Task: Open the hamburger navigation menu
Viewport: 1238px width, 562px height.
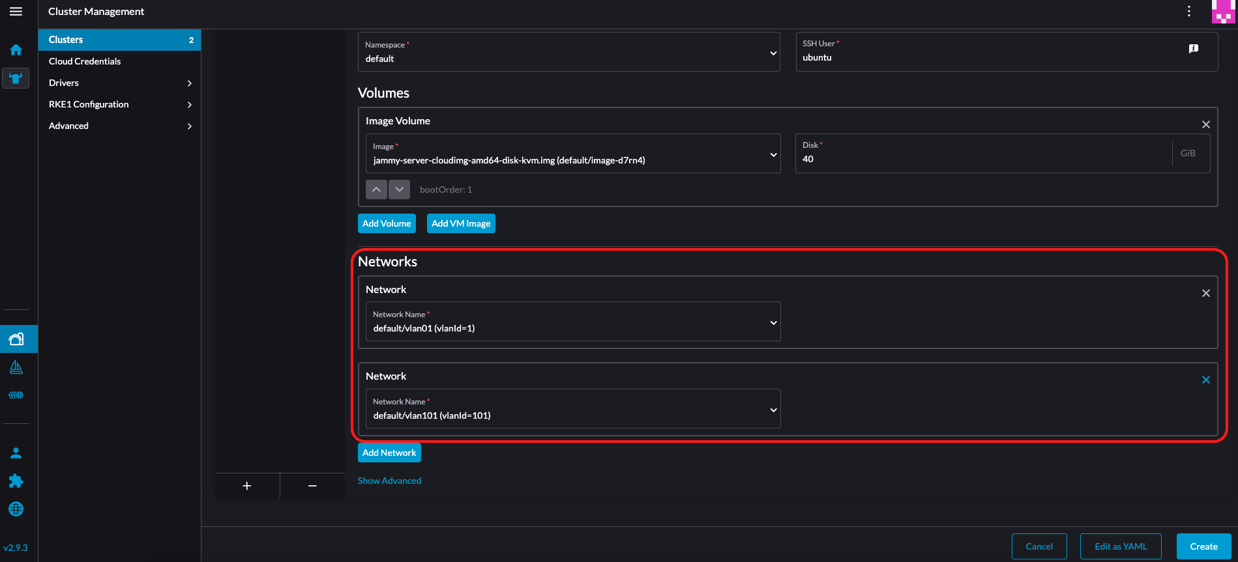Action: (16, 12)
